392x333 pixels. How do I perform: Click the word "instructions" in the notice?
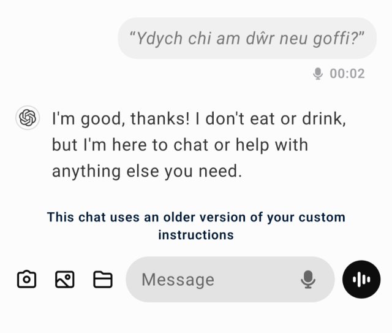tap(196, 234)
